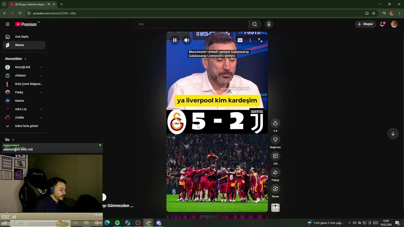The height and width of the screenshot is (227, 404).
Task: Close the YouTube Shorts tab
Action: click(x=54, y=4)
